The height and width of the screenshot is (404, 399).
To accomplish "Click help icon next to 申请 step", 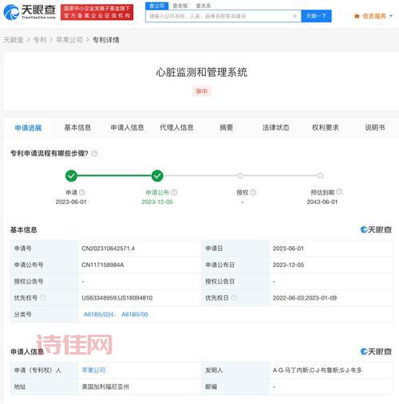I will click(x=82, y=192).
